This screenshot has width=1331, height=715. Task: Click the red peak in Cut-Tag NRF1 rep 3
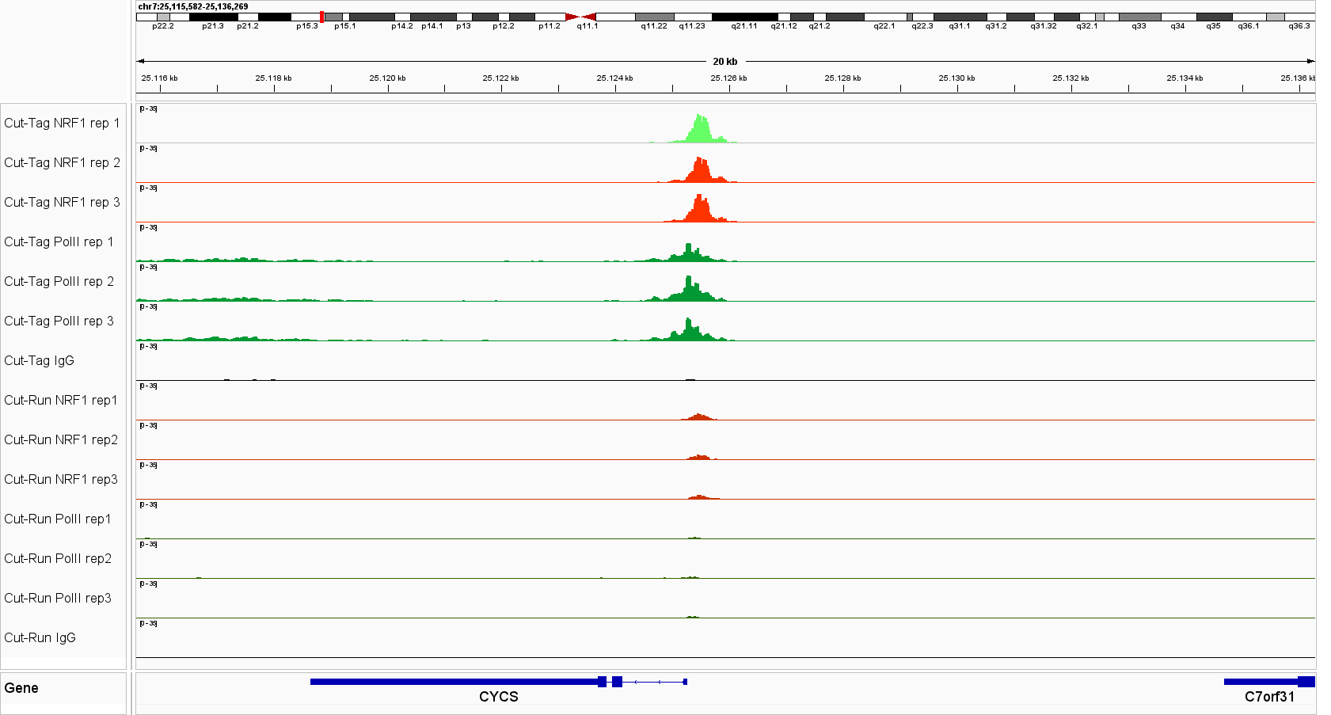tap(699, 211)
